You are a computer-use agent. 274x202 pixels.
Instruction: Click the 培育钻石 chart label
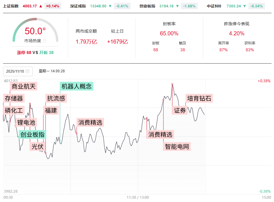point(199,98)
